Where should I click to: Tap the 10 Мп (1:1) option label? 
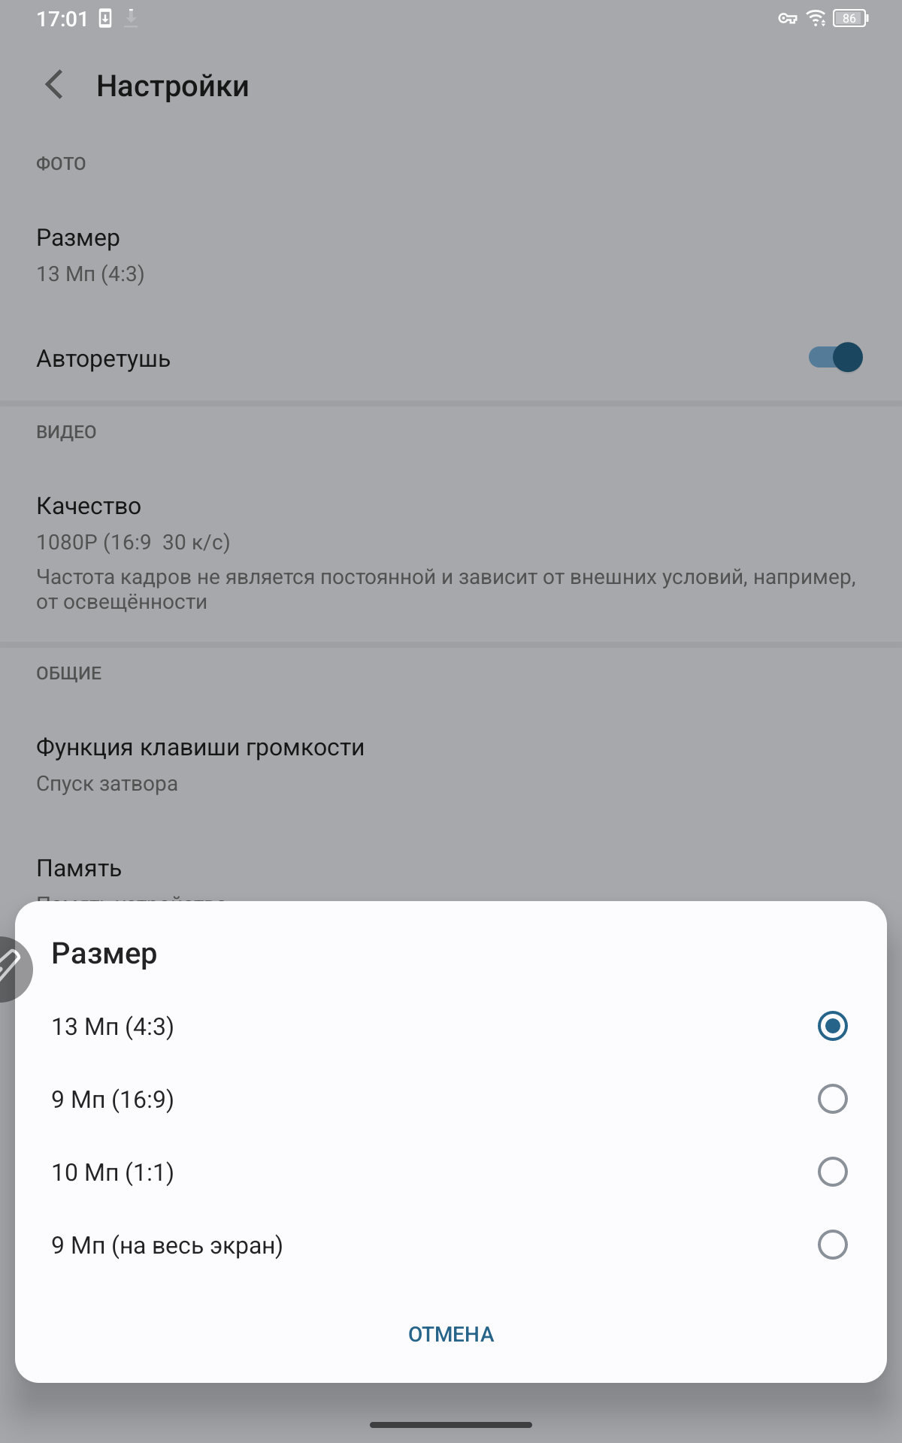click(x=113, y=1172)
